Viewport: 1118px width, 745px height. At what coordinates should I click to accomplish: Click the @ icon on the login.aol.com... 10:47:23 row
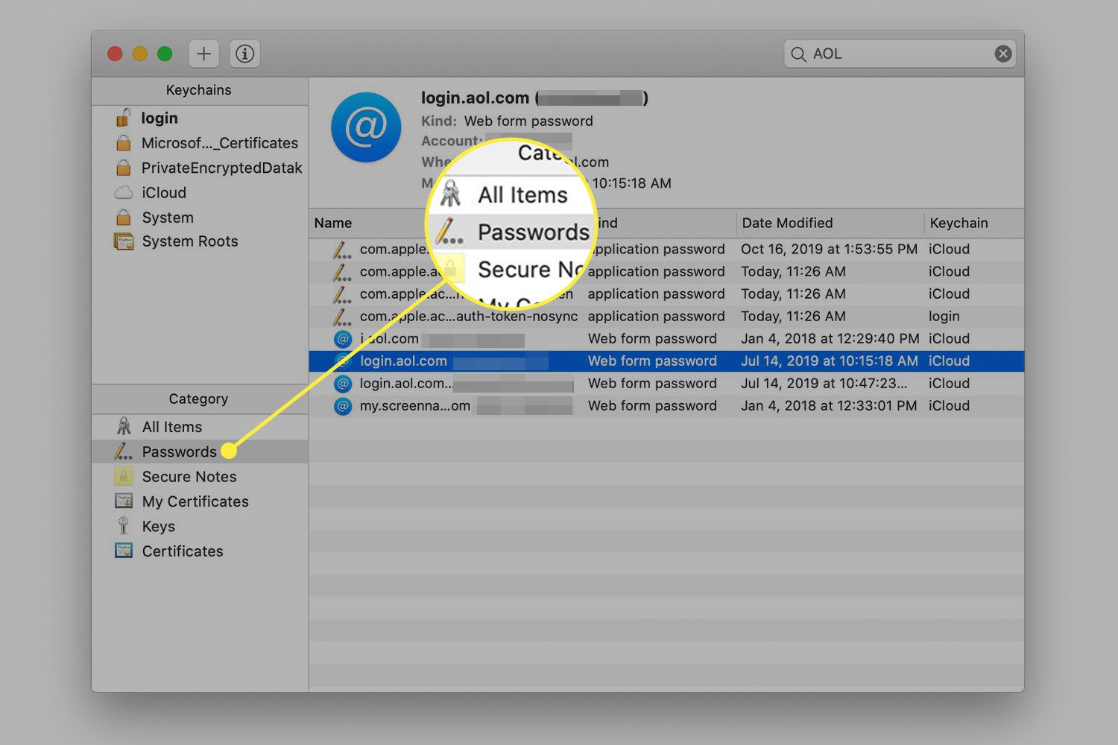tap(343, 384)
